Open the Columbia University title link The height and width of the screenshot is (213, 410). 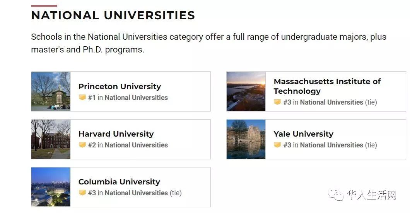click(119, 181)
